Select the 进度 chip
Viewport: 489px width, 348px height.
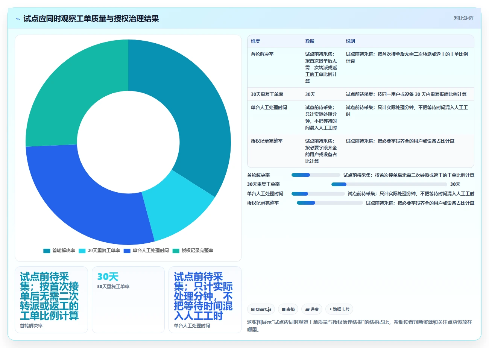312,309
